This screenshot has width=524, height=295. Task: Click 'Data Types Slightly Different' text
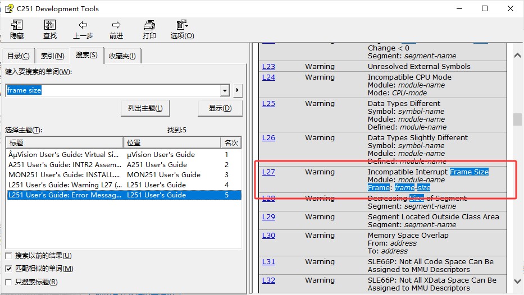418,137
